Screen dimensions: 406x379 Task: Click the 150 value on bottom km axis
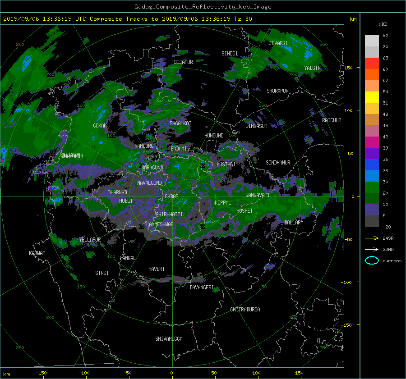click(299, 373)
